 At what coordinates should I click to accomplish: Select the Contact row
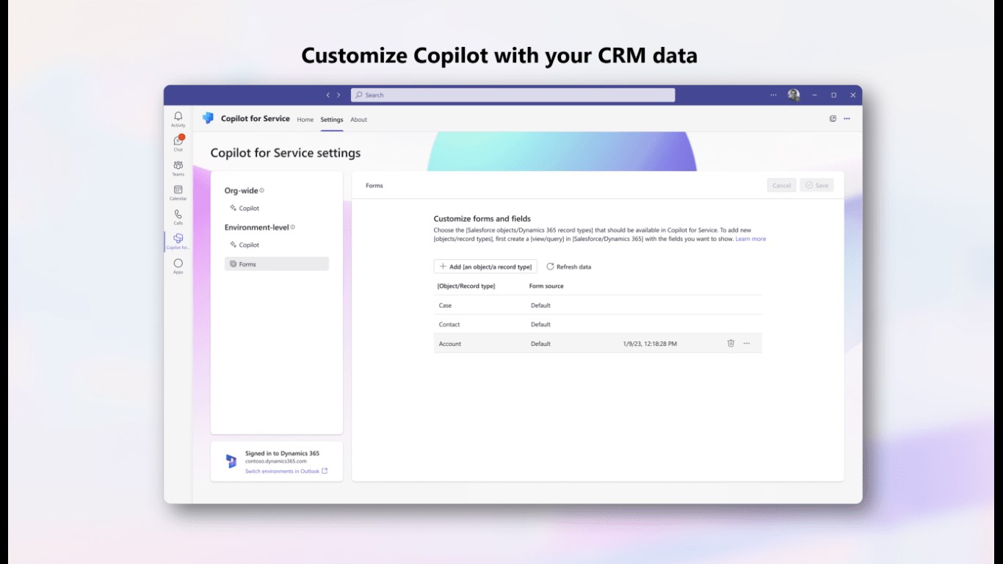598,325
